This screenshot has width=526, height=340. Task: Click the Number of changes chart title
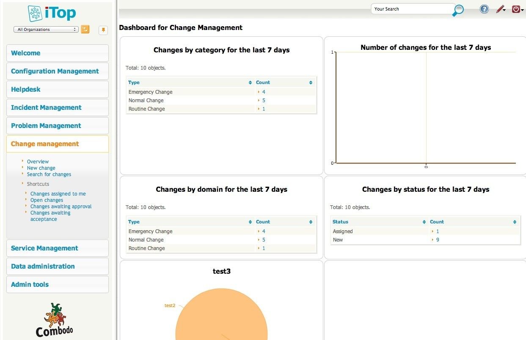tap(426, 47)
